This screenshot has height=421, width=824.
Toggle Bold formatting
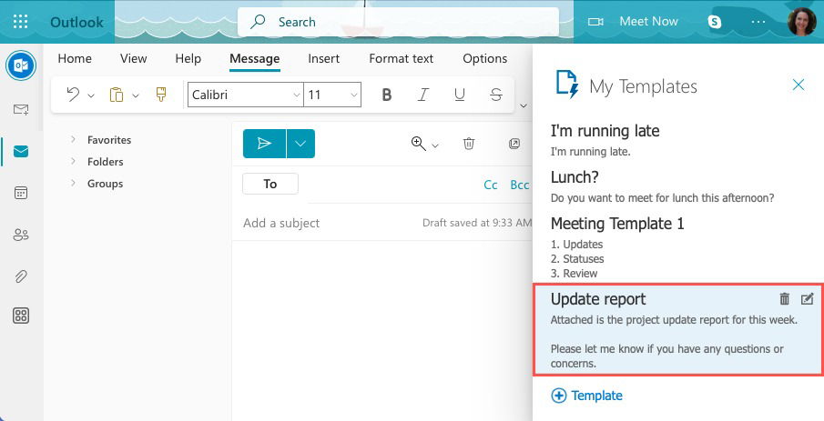[387, 95]
